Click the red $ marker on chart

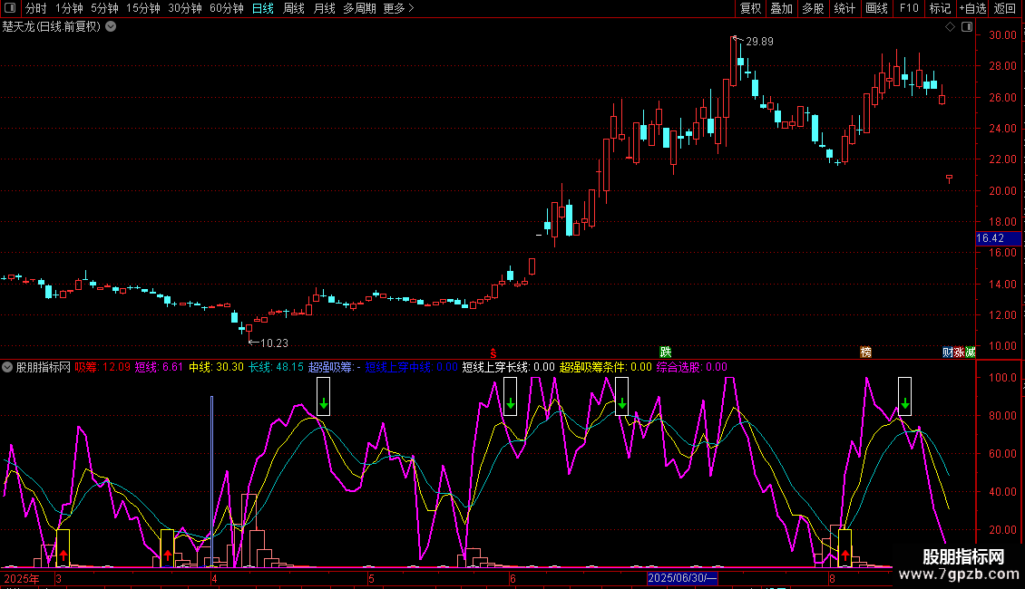[x=493, y=353]
